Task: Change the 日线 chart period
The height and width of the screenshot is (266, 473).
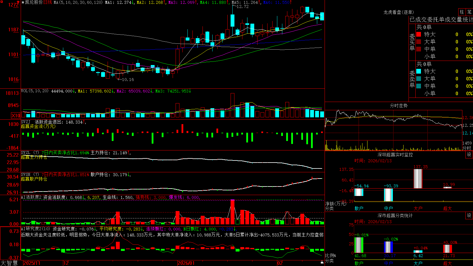Action: click(48, 2)
